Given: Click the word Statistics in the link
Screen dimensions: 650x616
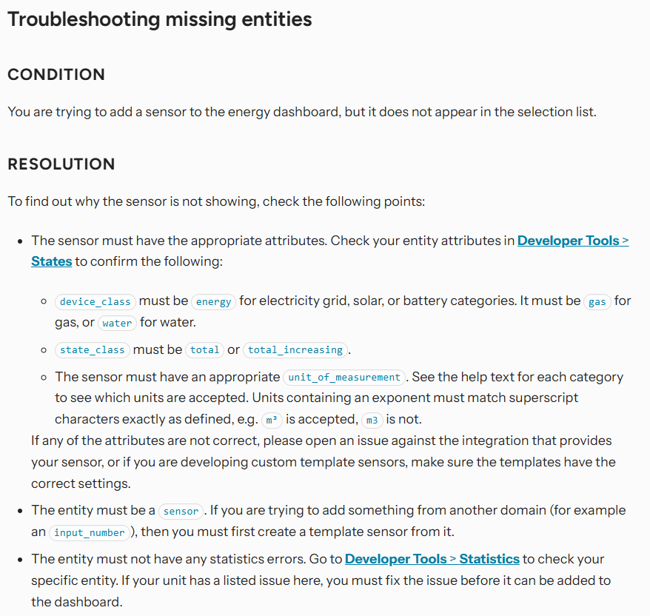Looking at the screenshot, I should coord(489,559).
